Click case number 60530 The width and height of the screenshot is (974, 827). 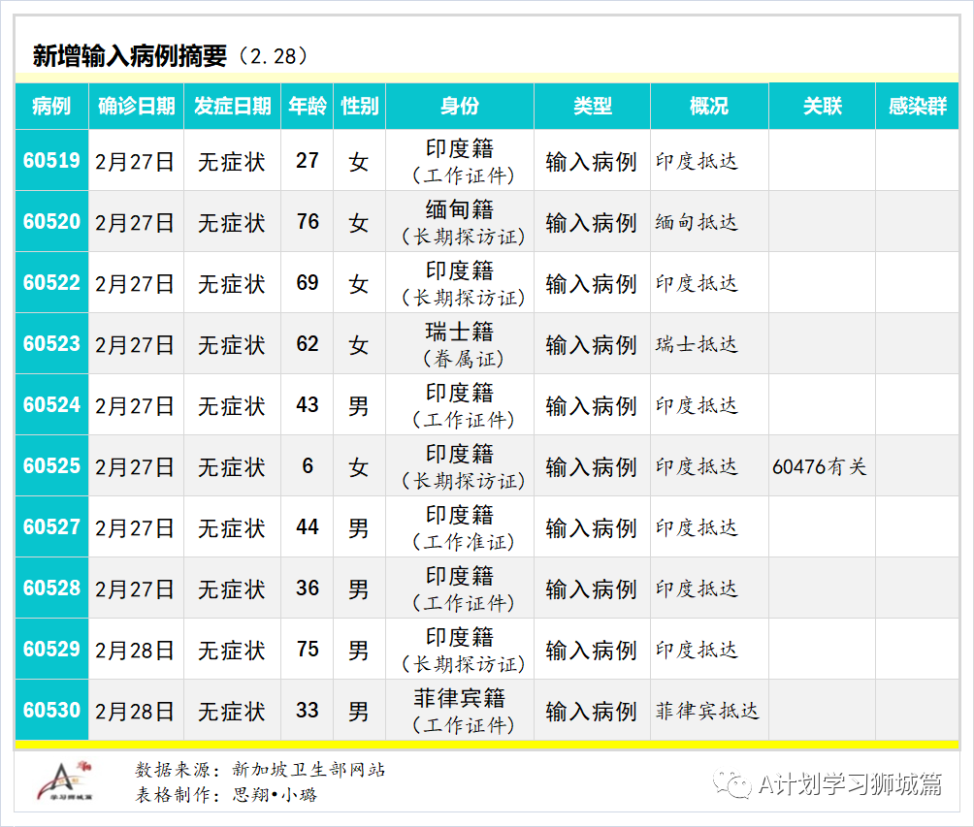click(x=51, y=711)
